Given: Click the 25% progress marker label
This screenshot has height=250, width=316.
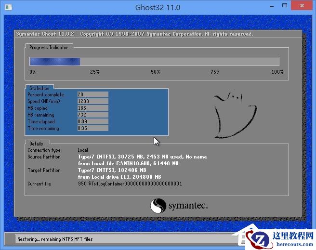Looking at the screenshot, I should pos(95,72).
